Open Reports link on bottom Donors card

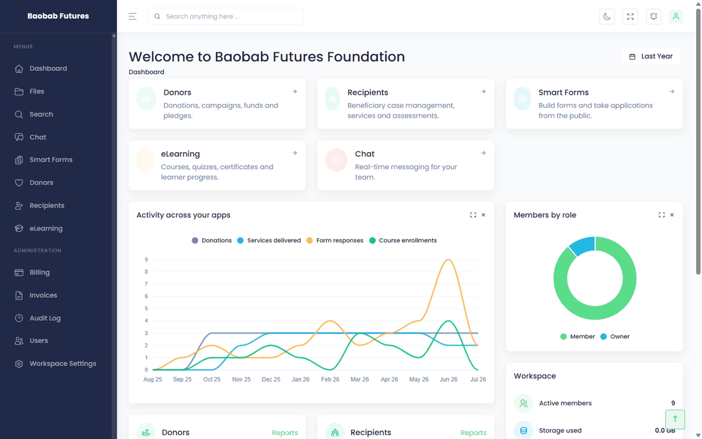click(285, 433)
